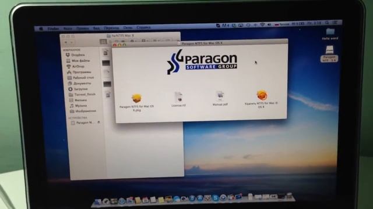
Task: Open the Вид menu
Action: pyautogui.click(x=96, y=28)
